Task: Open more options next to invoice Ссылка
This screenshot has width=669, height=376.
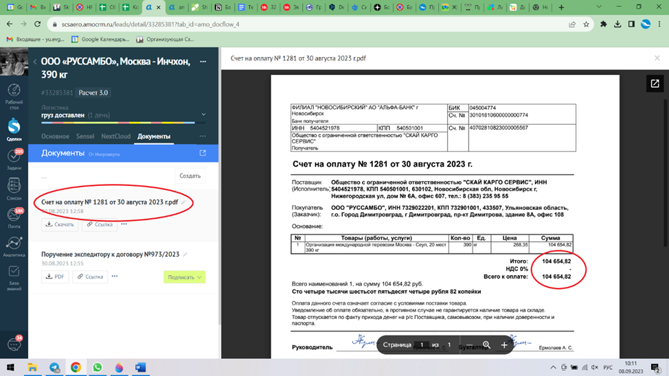Action: click(124, 224)
